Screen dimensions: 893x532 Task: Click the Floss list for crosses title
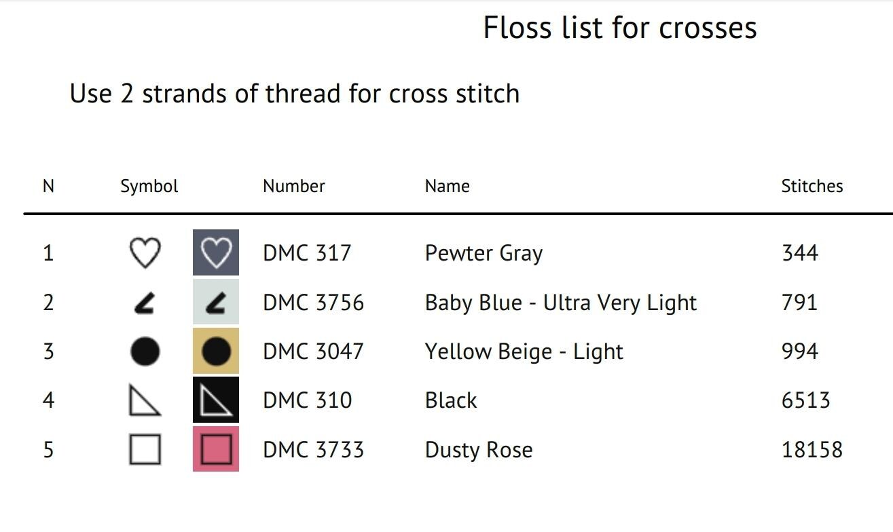click(x=620, y=28)
